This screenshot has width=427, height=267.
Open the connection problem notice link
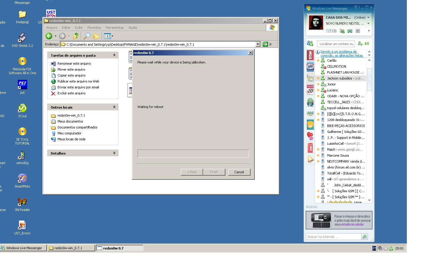click(x=342, y=53)
